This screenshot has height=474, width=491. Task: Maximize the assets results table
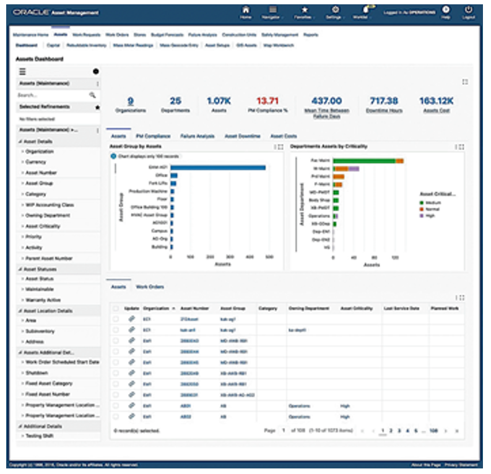point(461,298)
